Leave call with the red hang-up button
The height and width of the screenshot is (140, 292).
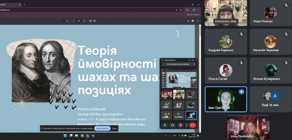(x=193, y=125)
